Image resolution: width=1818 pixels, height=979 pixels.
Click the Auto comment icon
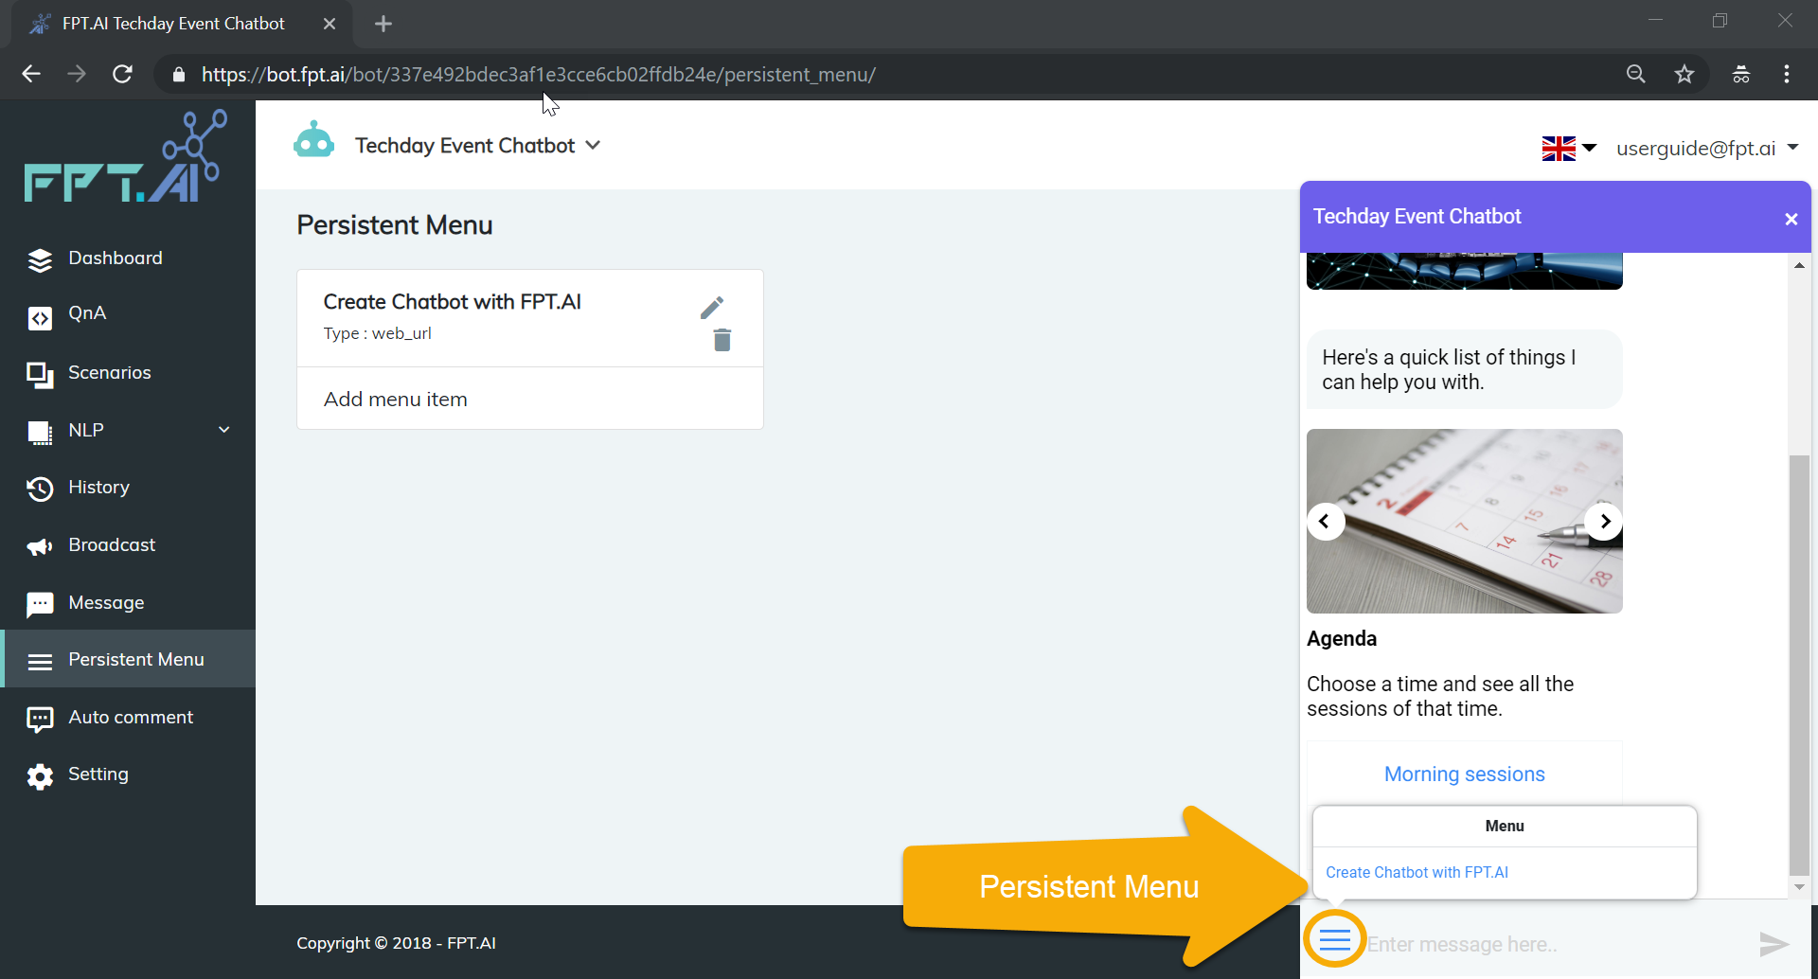pyautogui.click(x=40, y=720)
